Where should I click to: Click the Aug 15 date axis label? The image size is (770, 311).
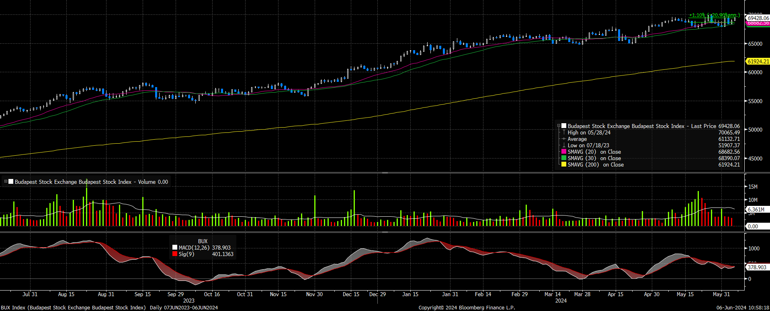[66, 294]
